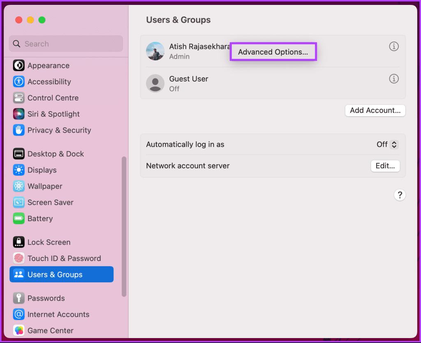Open Control Centre icon
421x343 pixels.
point(19,98)
